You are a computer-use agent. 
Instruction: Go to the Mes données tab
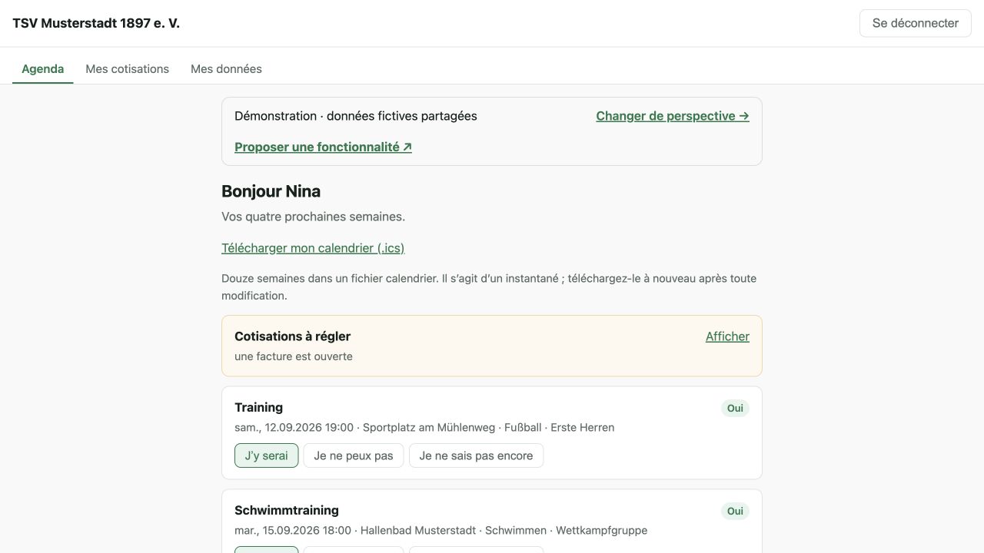coord(226,69)
